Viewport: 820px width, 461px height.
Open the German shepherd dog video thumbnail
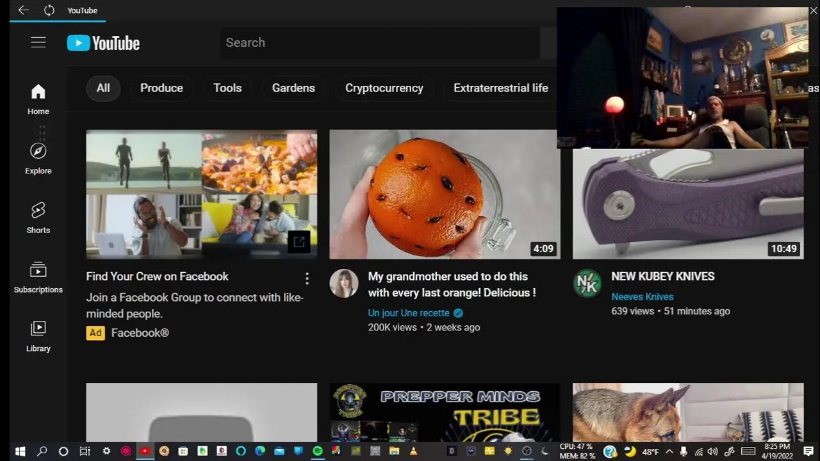point(688,412)
